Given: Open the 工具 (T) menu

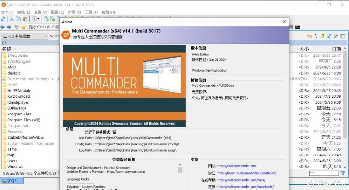Looking at the screenshot, I should (91, 12).
